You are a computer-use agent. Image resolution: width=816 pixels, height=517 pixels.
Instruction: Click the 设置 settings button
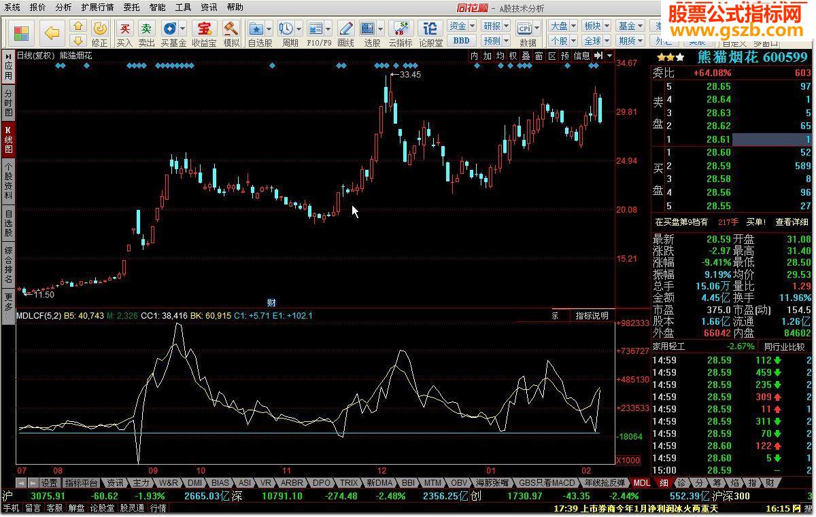[49, 483]
